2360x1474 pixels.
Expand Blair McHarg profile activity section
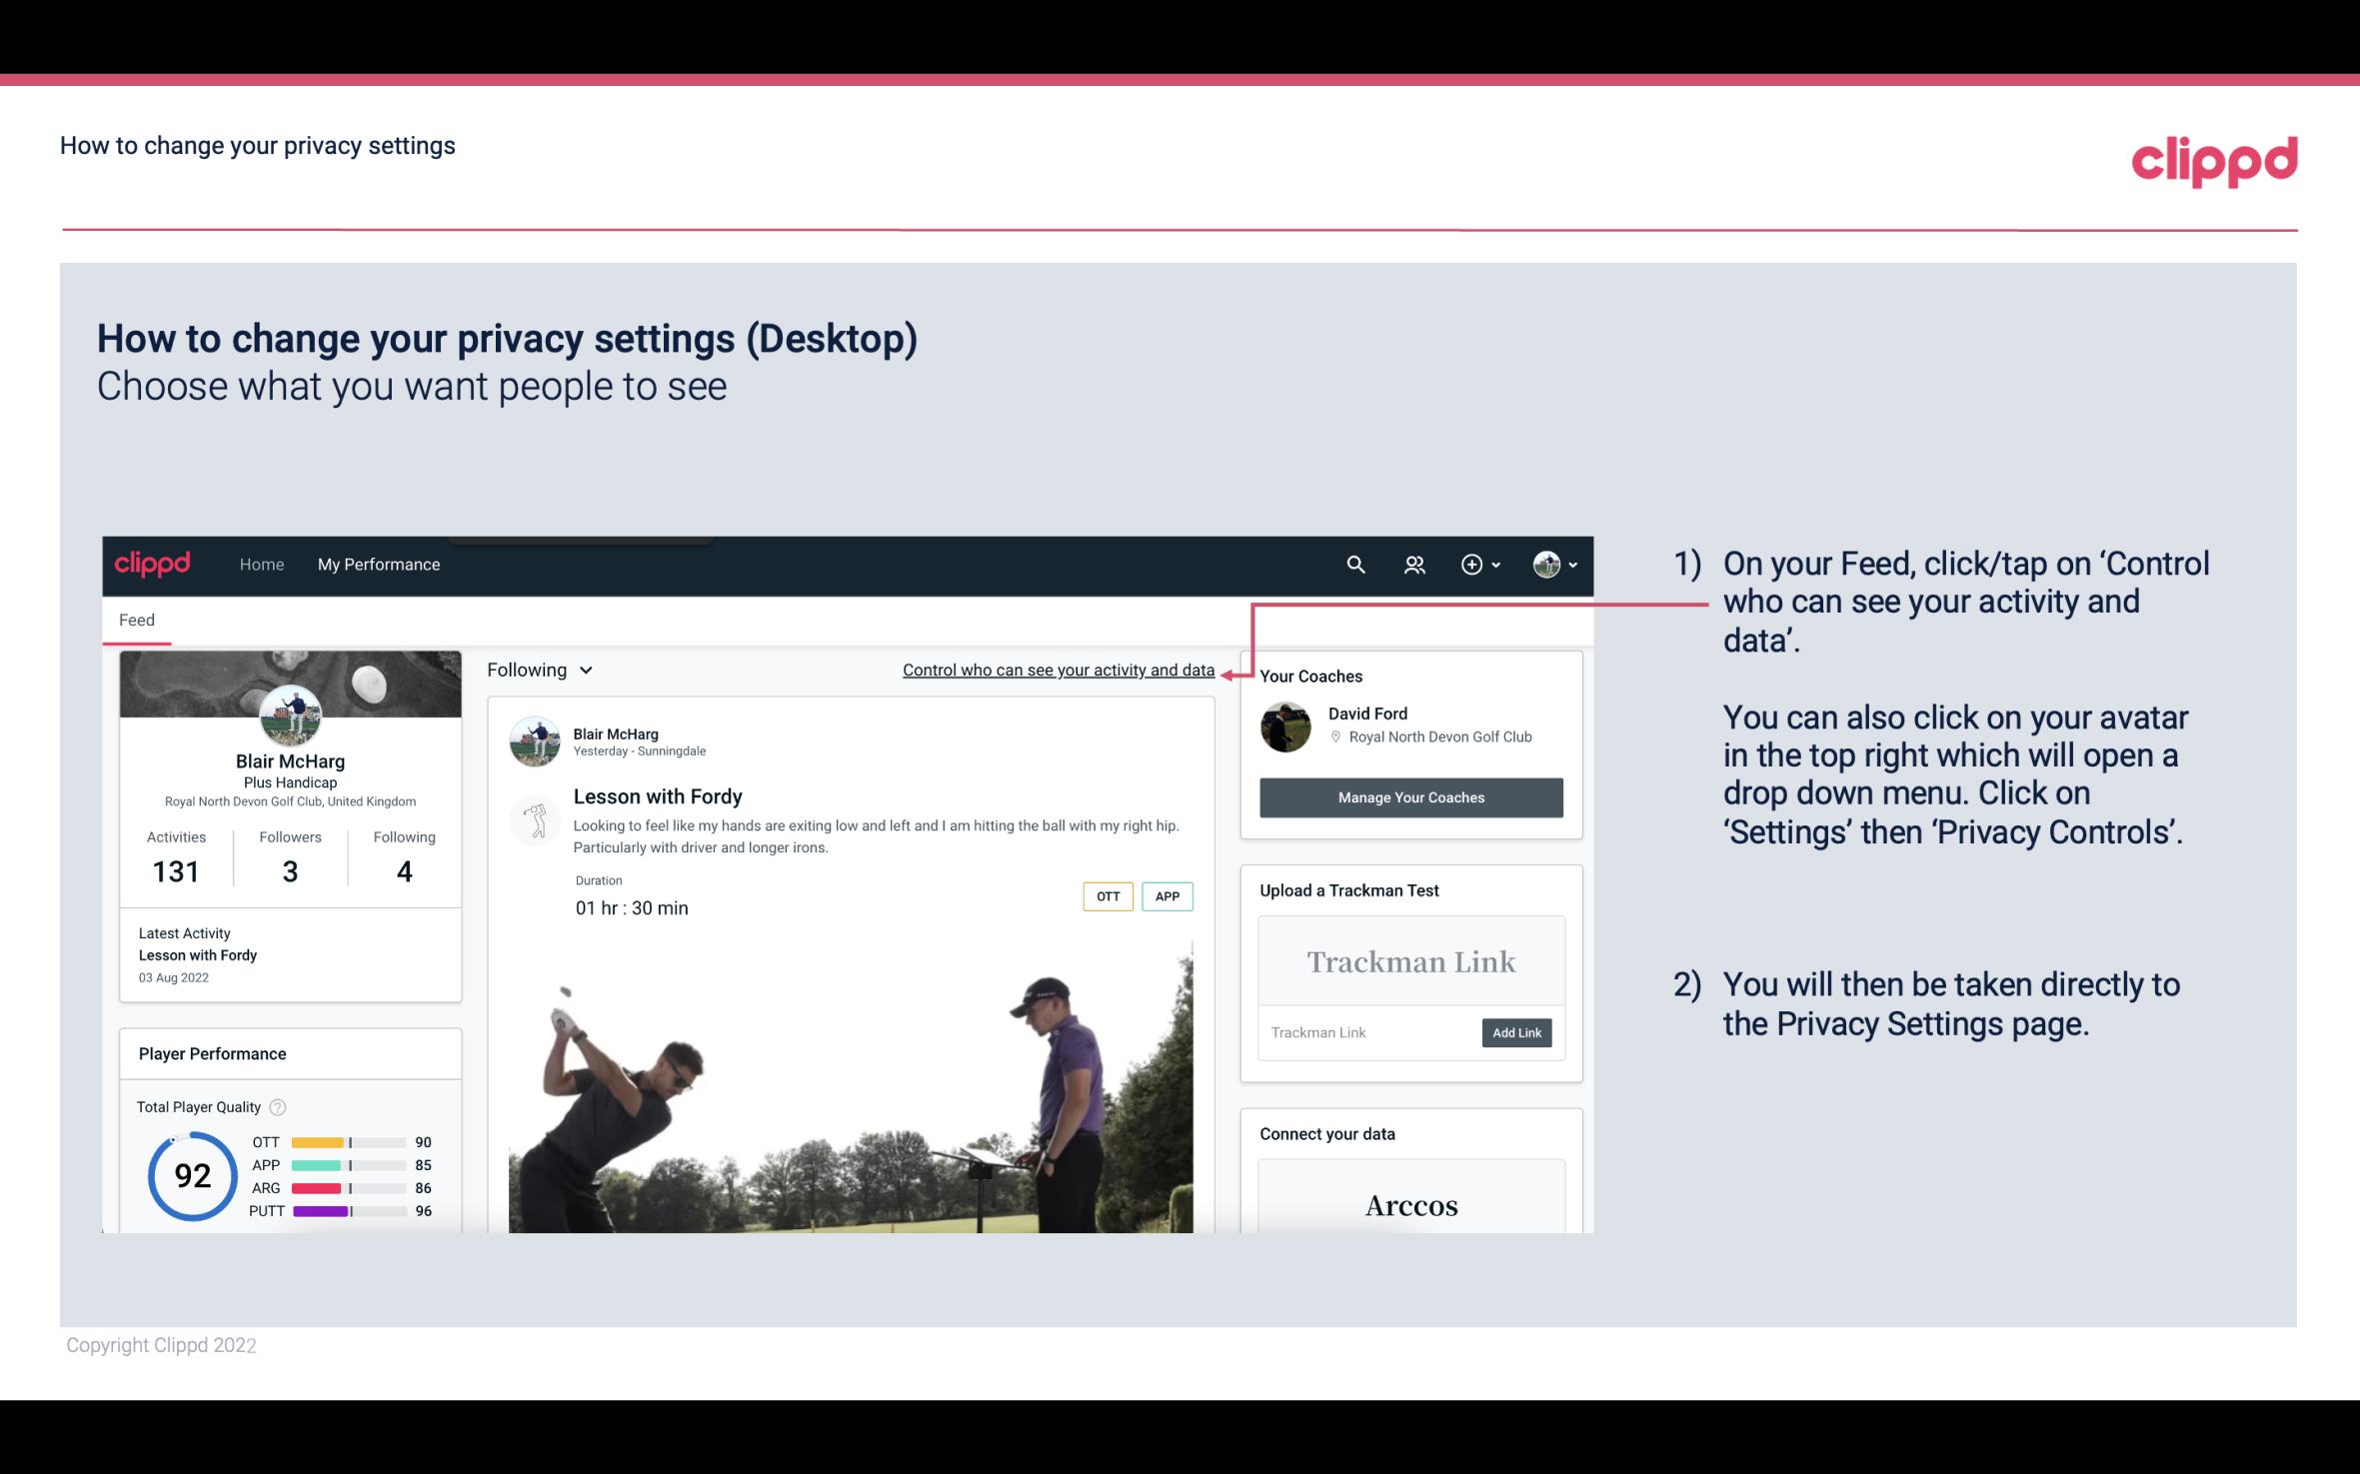click(x=175, y=855)
